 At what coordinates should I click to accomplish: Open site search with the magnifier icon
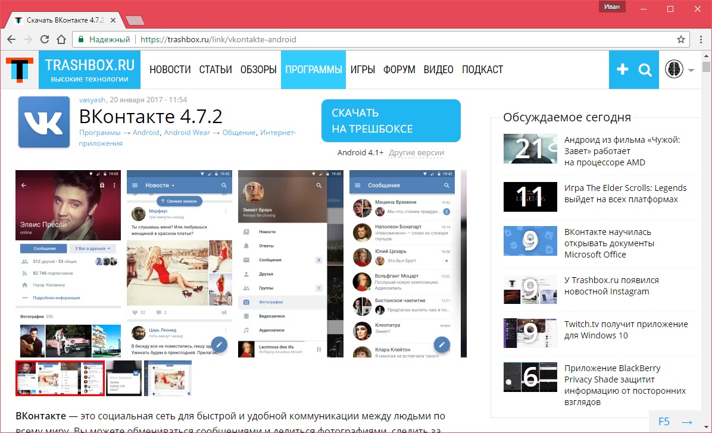pyautogui.click(x=645, y=70)
